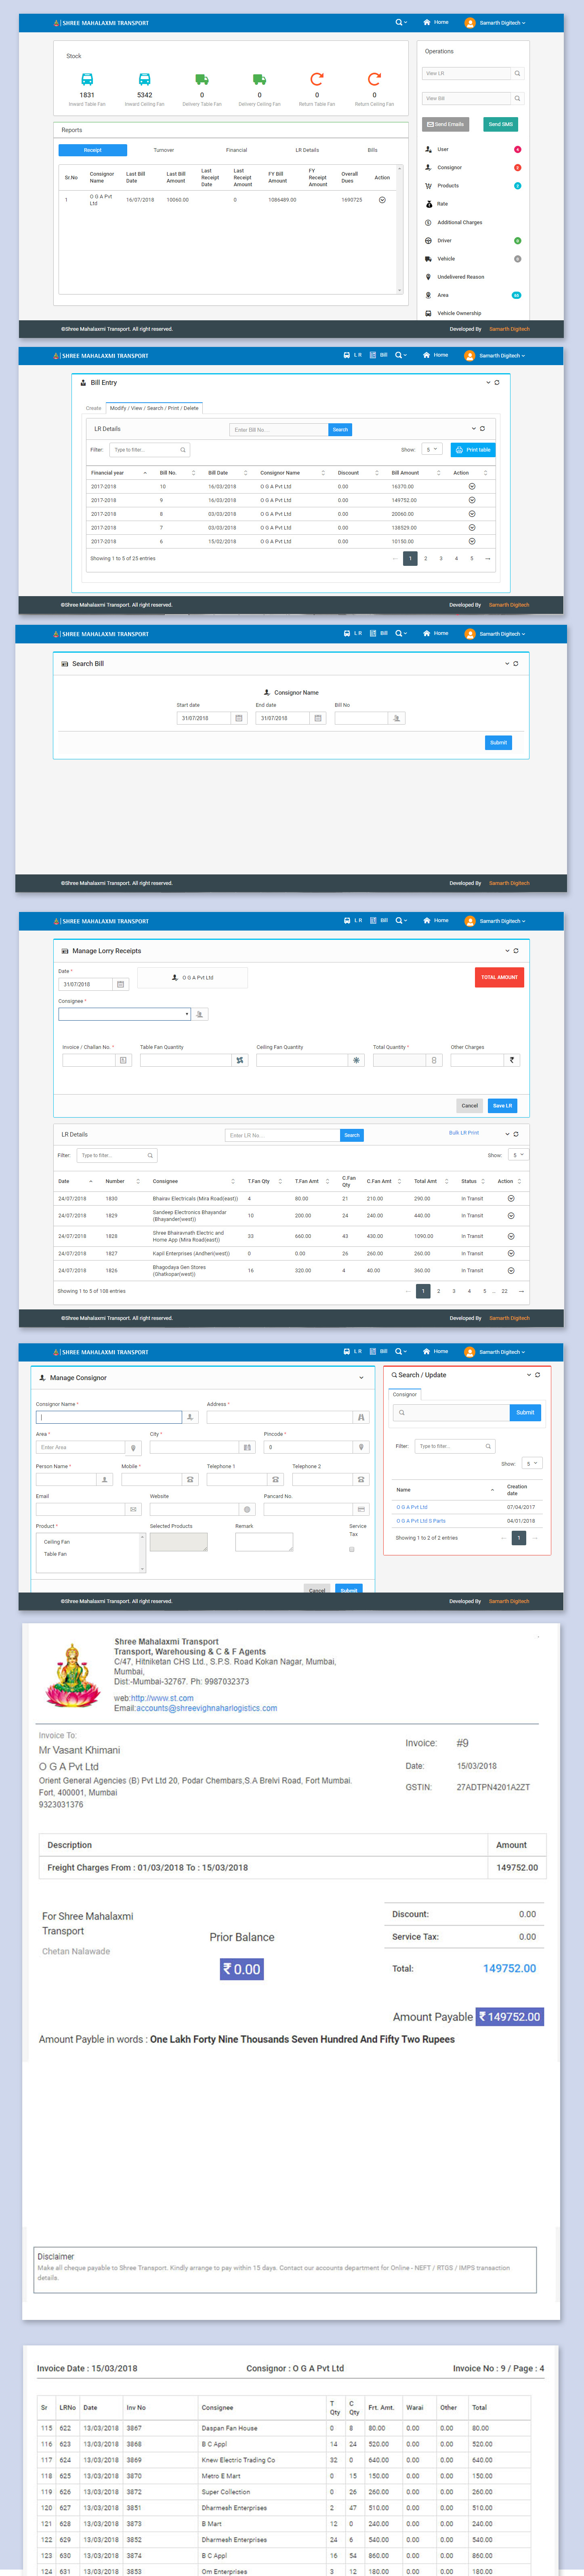
Task: Click Search button next to Enter Bill No
Action: 340,430
